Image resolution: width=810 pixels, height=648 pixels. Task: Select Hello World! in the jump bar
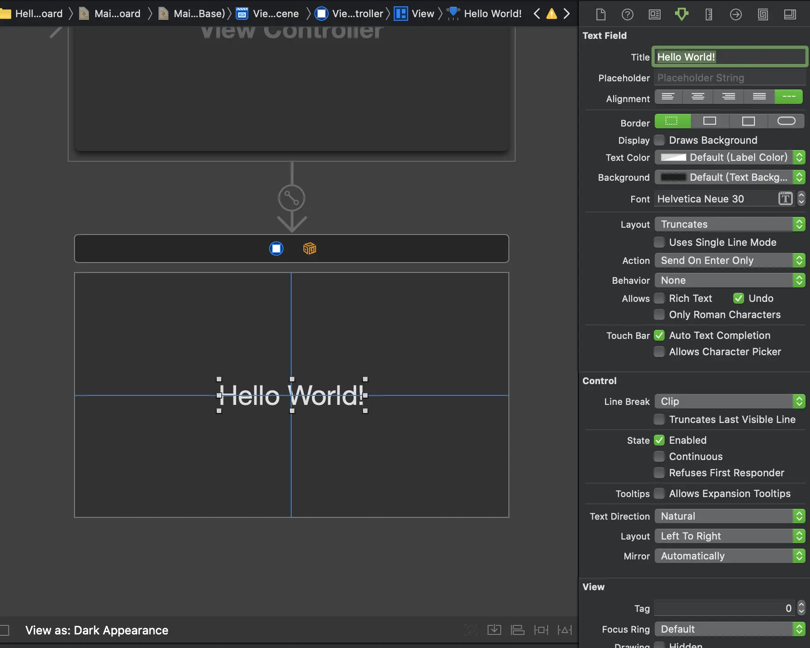(x=484, y=14)
